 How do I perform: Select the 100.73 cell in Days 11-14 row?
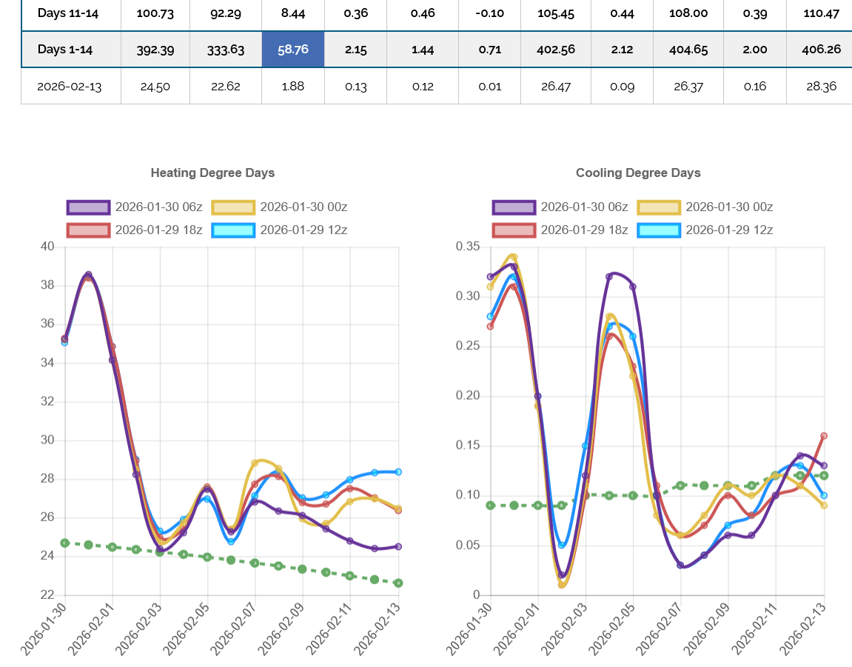155,13
